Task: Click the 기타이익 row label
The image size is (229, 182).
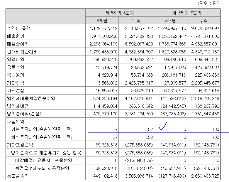Action: click(x=16, y=83)
